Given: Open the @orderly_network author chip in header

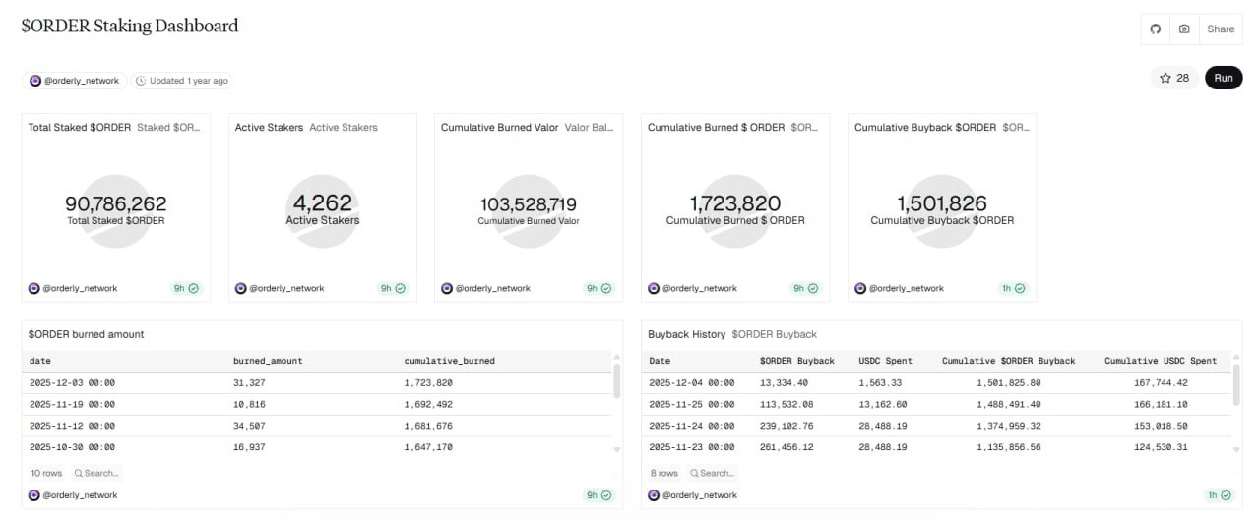Looking at the screenshot, I should [x=75, y=81].
